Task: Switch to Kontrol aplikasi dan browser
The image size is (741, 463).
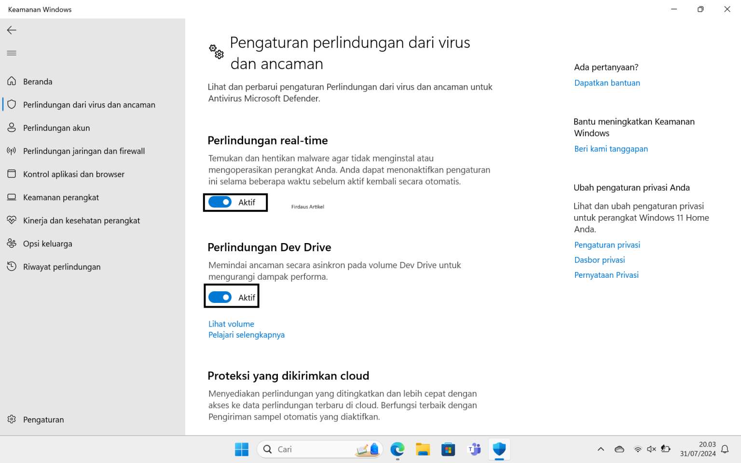Action: 12,174
